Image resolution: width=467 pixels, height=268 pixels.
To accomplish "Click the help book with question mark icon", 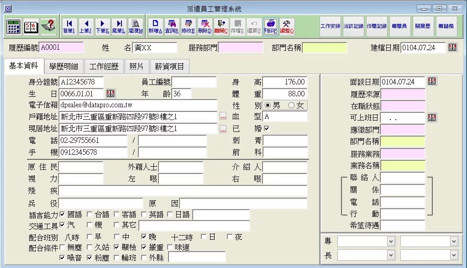I will pos(48,26).
